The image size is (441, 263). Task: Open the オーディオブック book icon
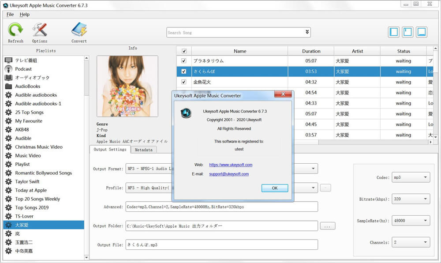[x=9, y=78]
